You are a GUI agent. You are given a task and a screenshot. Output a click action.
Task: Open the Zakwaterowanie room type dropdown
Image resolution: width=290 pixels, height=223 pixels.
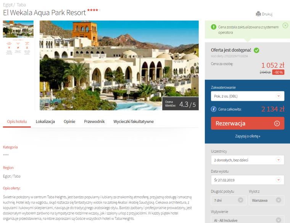coord(248,96)
